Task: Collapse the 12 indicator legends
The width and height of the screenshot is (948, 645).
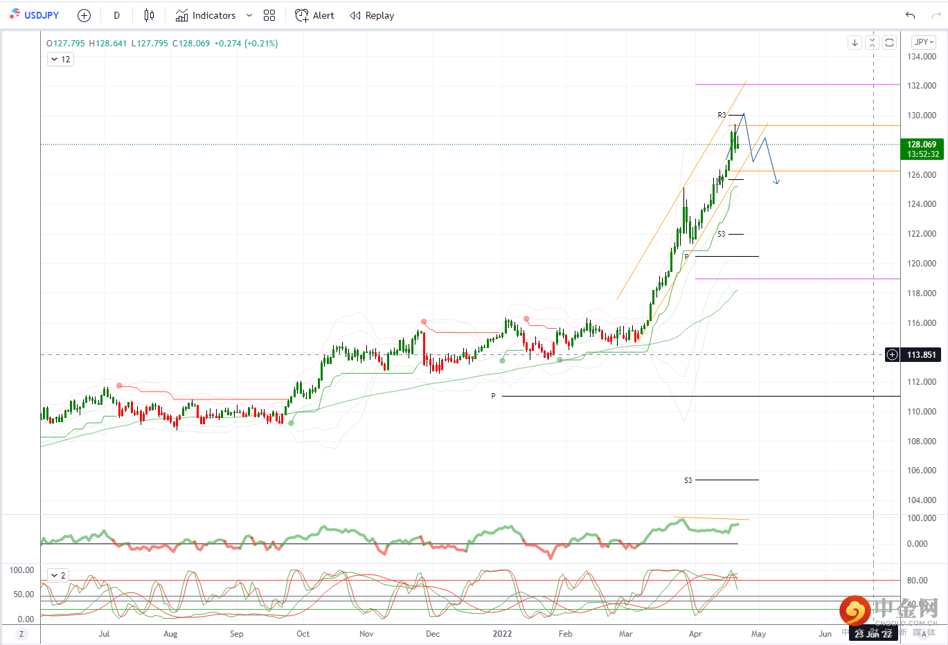Action: (x=60, y=60)
